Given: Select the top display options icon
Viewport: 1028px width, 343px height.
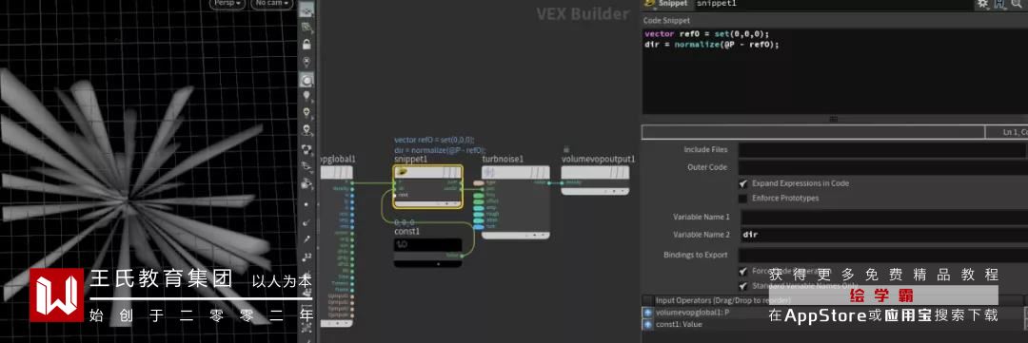Looking at the screenshot, I should pos(306,10).
